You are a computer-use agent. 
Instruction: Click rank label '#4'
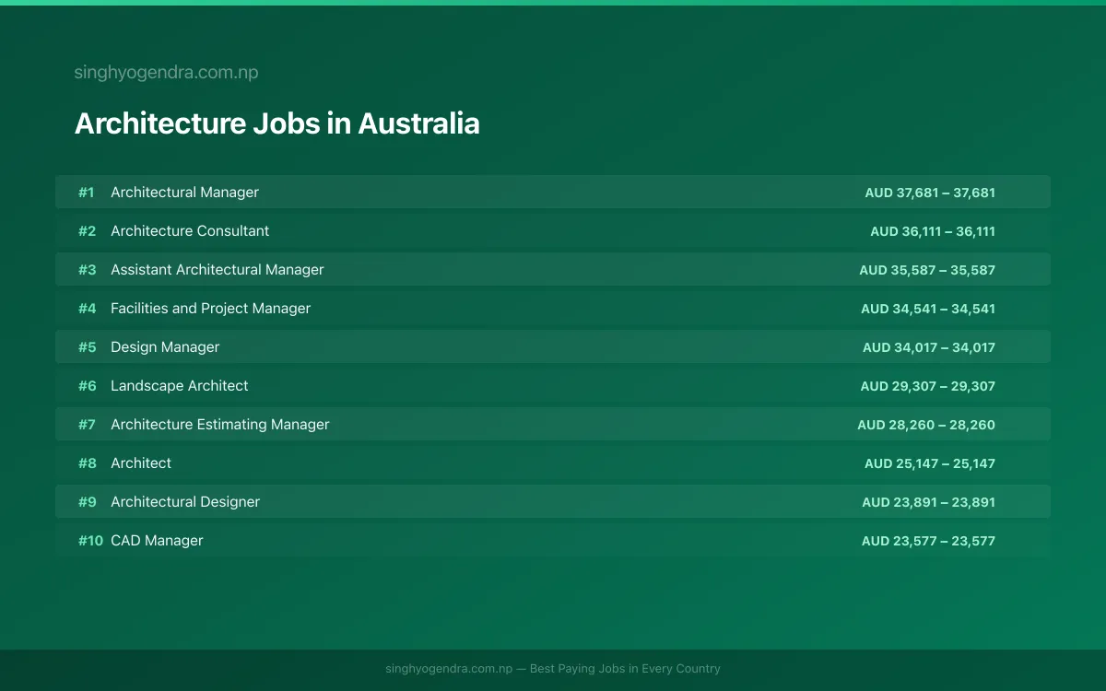pyautogui.click(x=87, y=309)
